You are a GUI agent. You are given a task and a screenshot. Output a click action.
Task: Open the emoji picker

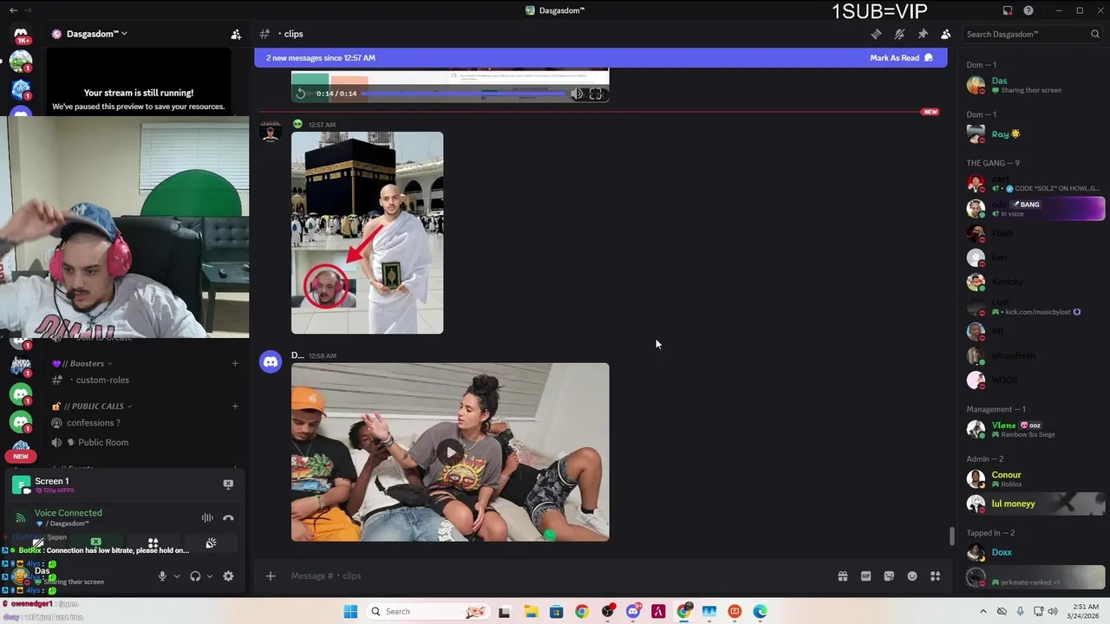point(912,576)
